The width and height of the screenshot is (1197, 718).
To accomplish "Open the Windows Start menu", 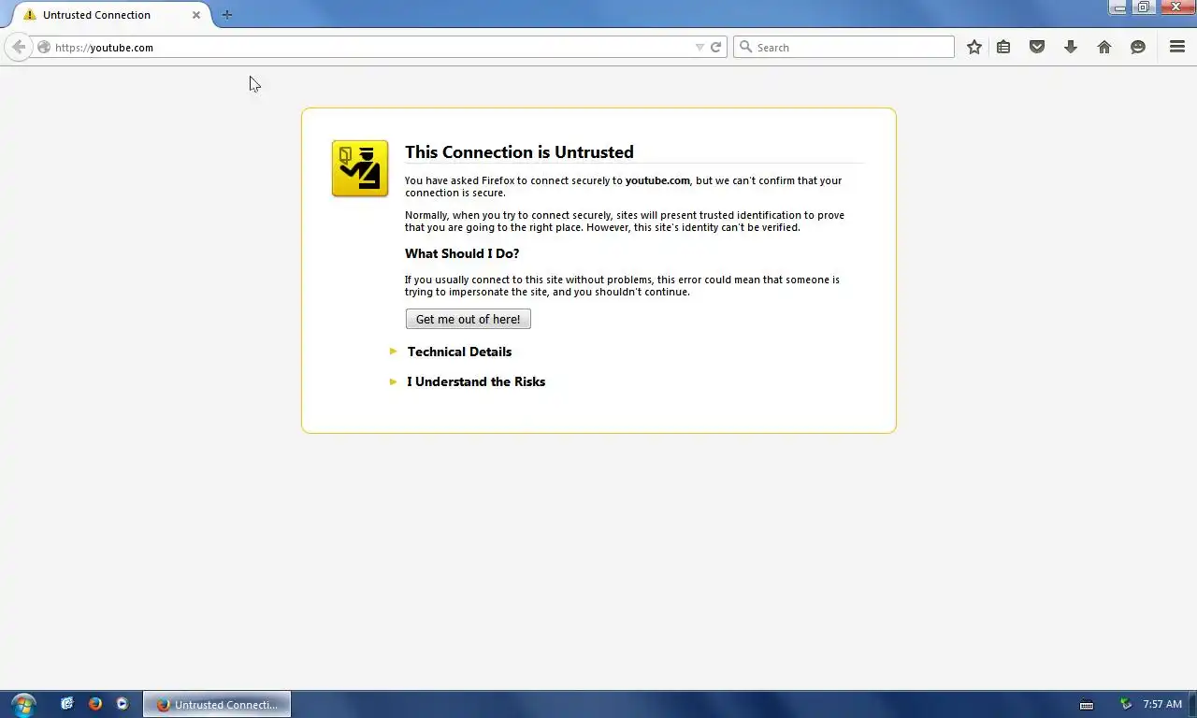I will 23,704.
